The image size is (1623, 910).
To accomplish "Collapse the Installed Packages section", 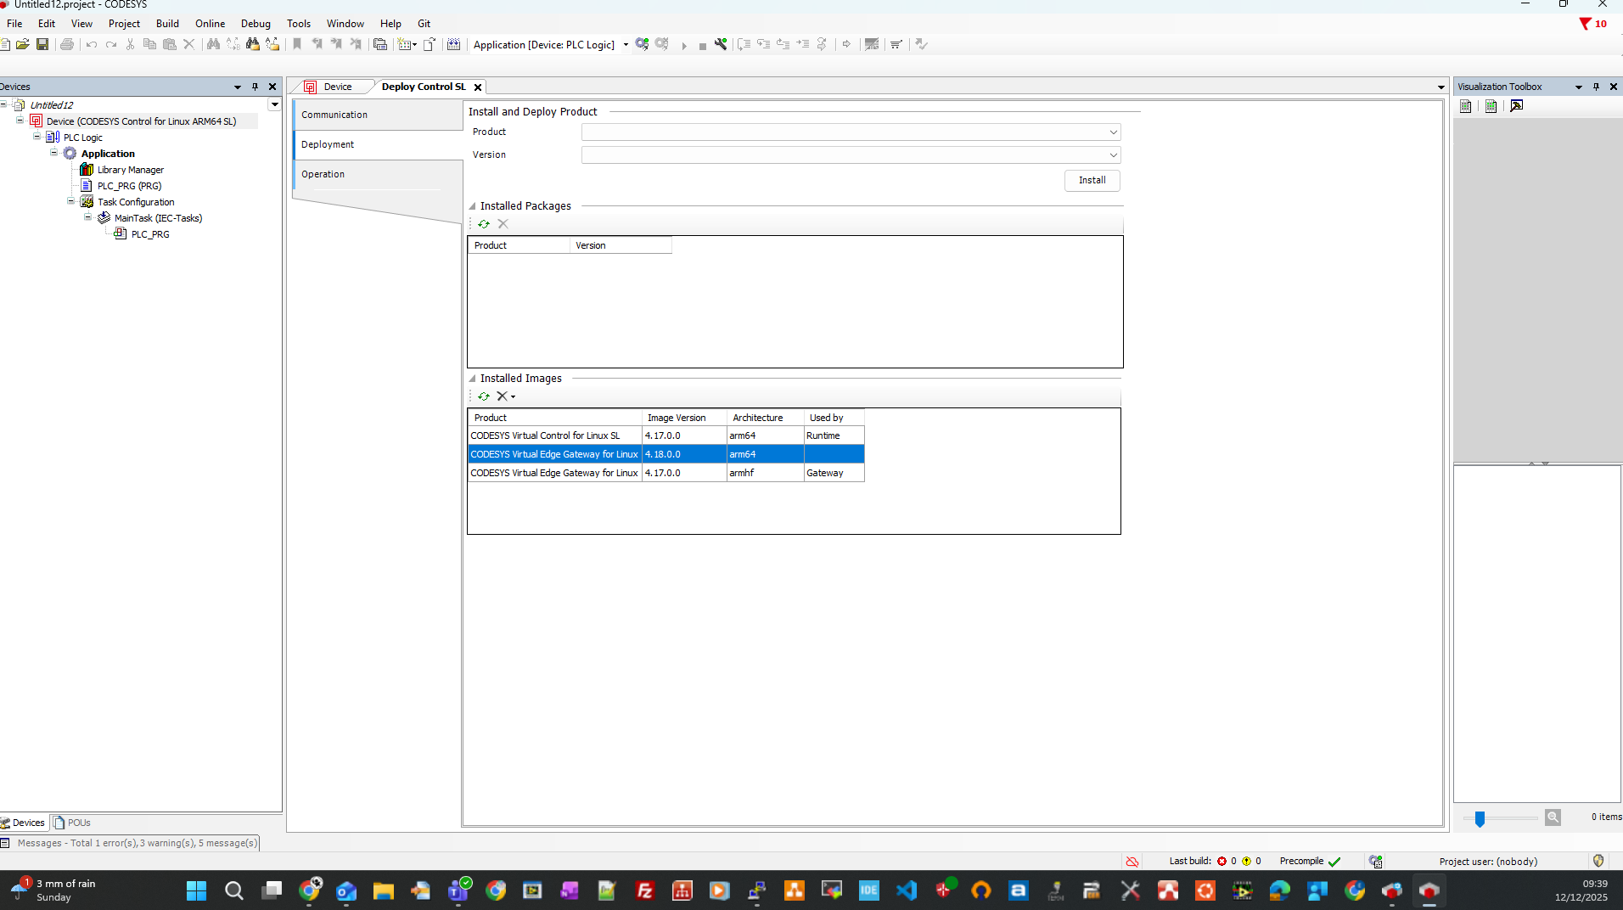I will tap(473, 206).
